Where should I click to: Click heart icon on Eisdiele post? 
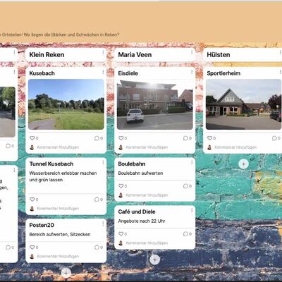click(121, 138)
